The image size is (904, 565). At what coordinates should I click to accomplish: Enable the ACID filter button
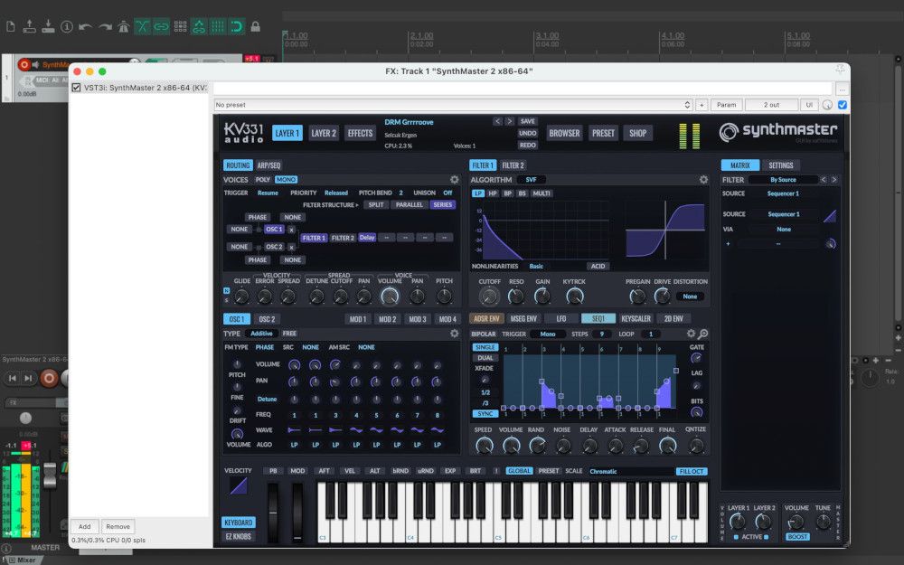[598, 267]
